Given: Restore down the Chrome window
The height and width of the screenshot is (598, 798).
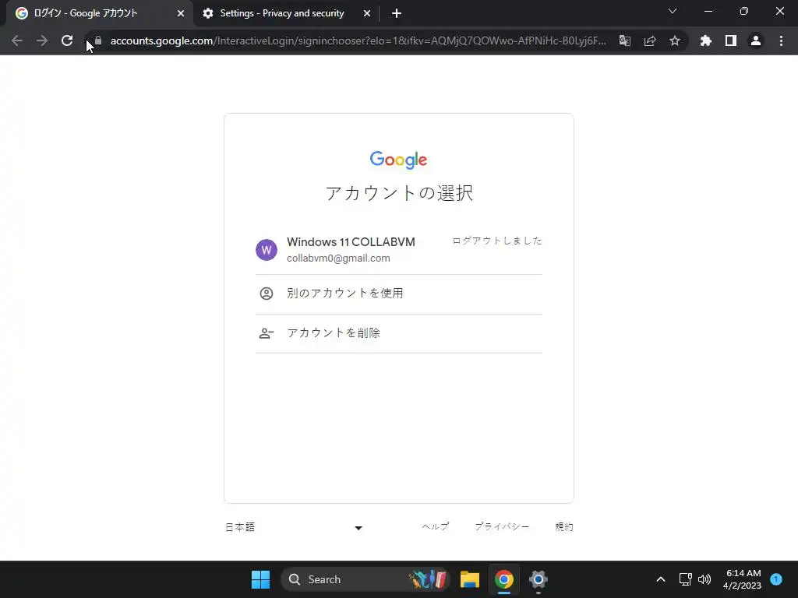Looking at the screenshot, I should 744,11.
